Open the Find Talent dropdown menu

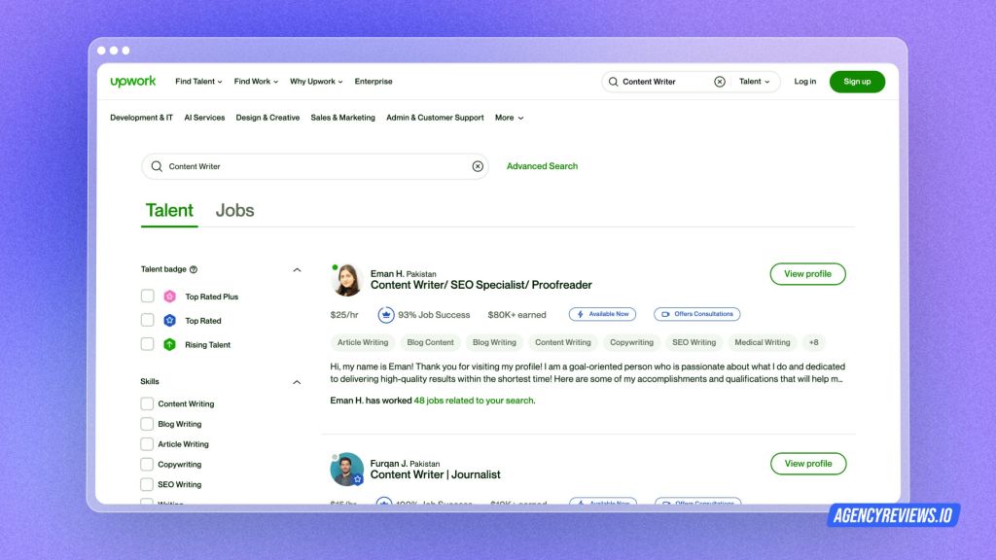[x=198, y=82]
